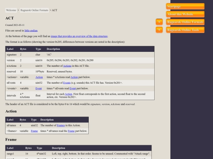Open the Ragnarok Online Formats sidebar button
Image resolution: width=213 pixels, height=159 pixels.
tap(185, 22)
